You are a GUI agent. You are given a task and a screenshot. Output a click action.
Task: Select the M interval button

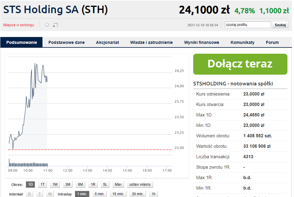coord(50,194)
